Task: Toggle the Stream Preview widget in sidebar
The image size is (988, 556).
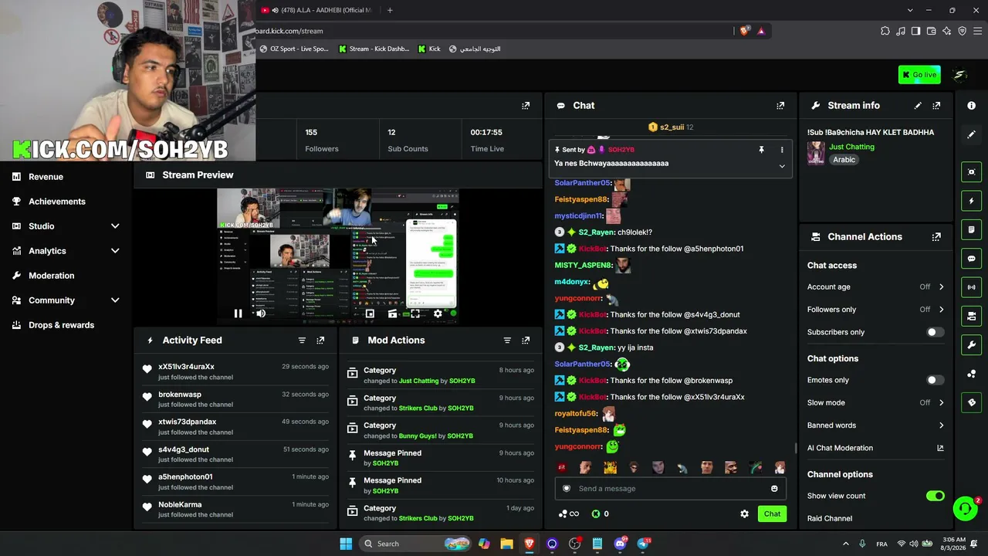Action: click(x=971, y=172)
